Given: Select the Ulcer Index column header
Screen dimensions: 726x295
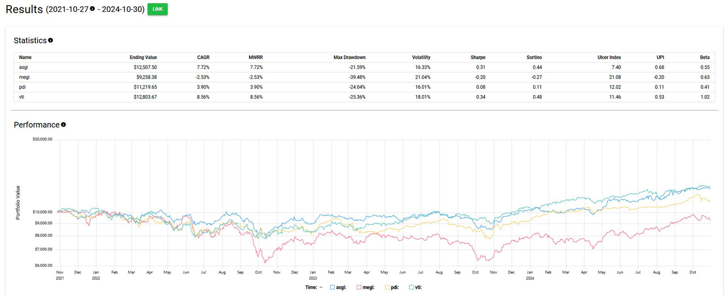Looking at the screenshot, I should click(609, 57).
